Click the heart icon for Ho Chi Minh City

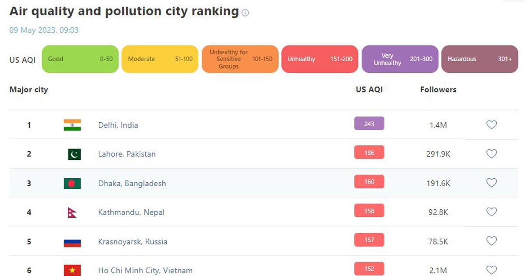(492, 270)
